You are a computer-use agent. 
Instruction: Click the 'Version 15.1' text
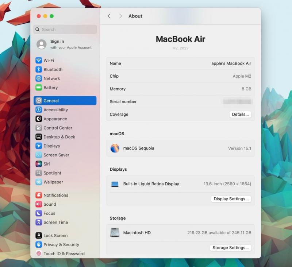240,148
